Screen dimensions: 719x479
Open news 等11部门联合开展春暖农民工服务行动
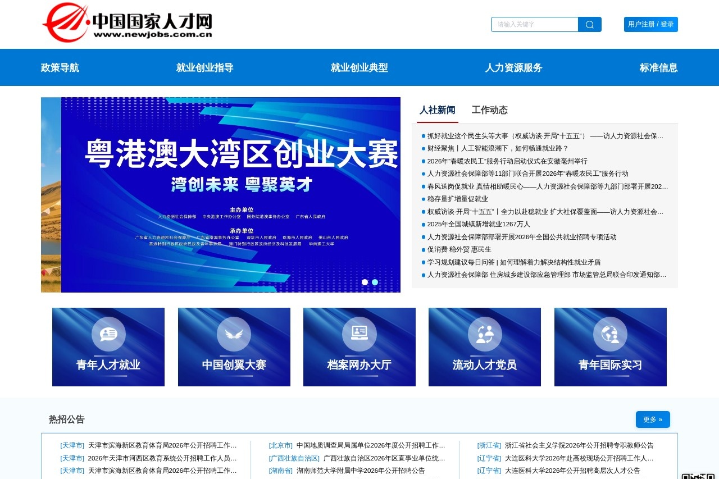pos(528,174)
